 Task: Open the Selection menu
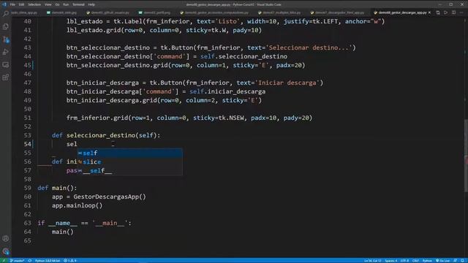(34, 4)
